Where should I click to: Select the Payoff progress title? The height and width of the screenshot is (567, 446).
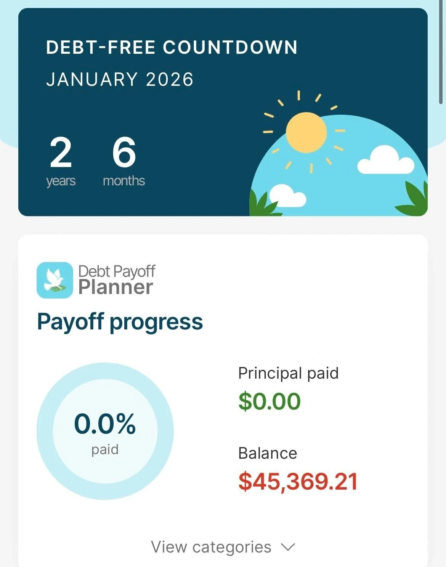point(120,322)
